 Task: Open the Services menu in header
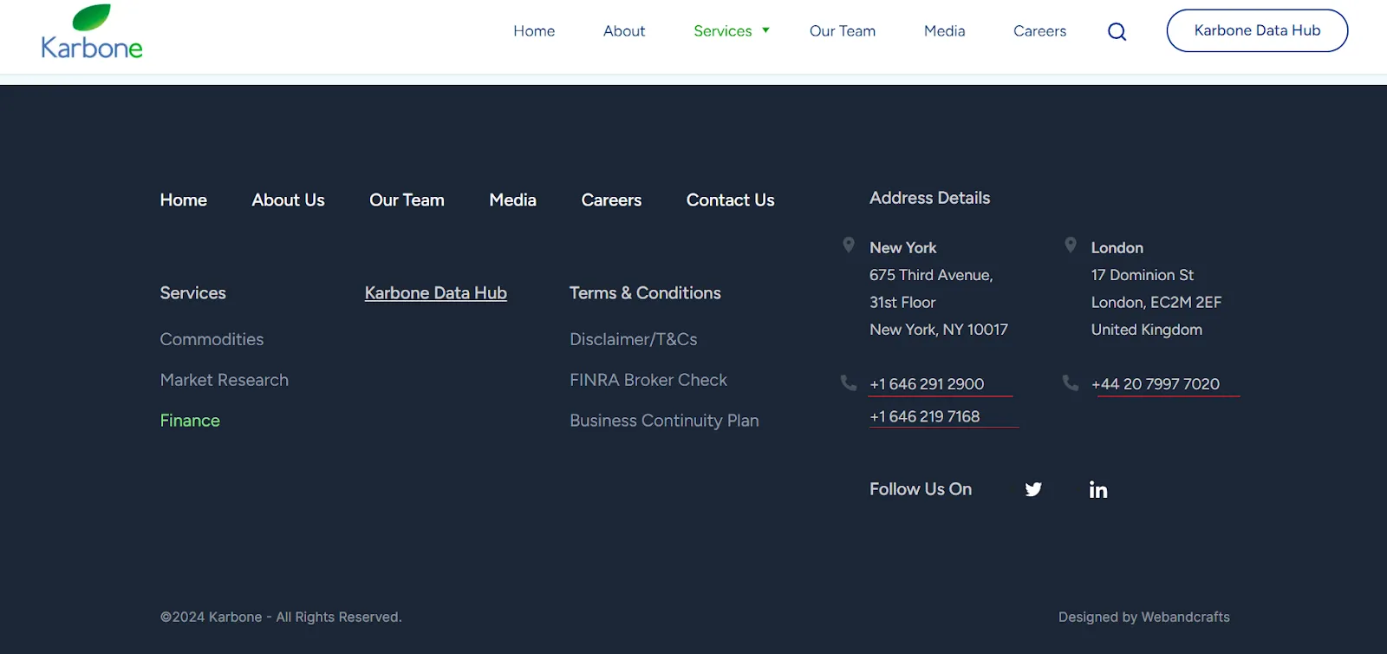[722, 31]
